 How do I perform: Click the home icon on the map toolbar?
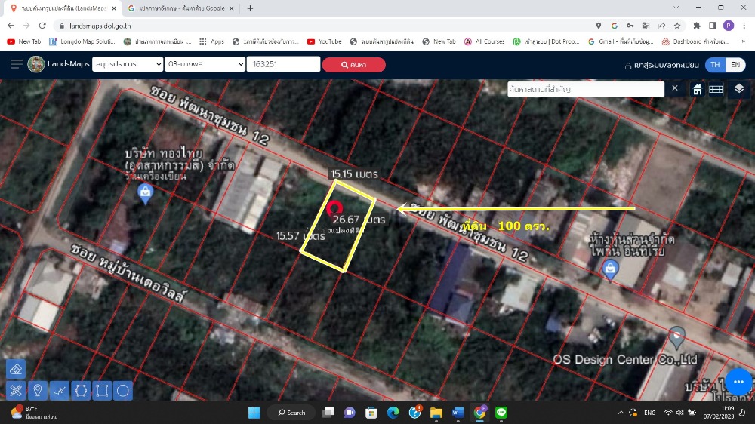click(697, 90)
